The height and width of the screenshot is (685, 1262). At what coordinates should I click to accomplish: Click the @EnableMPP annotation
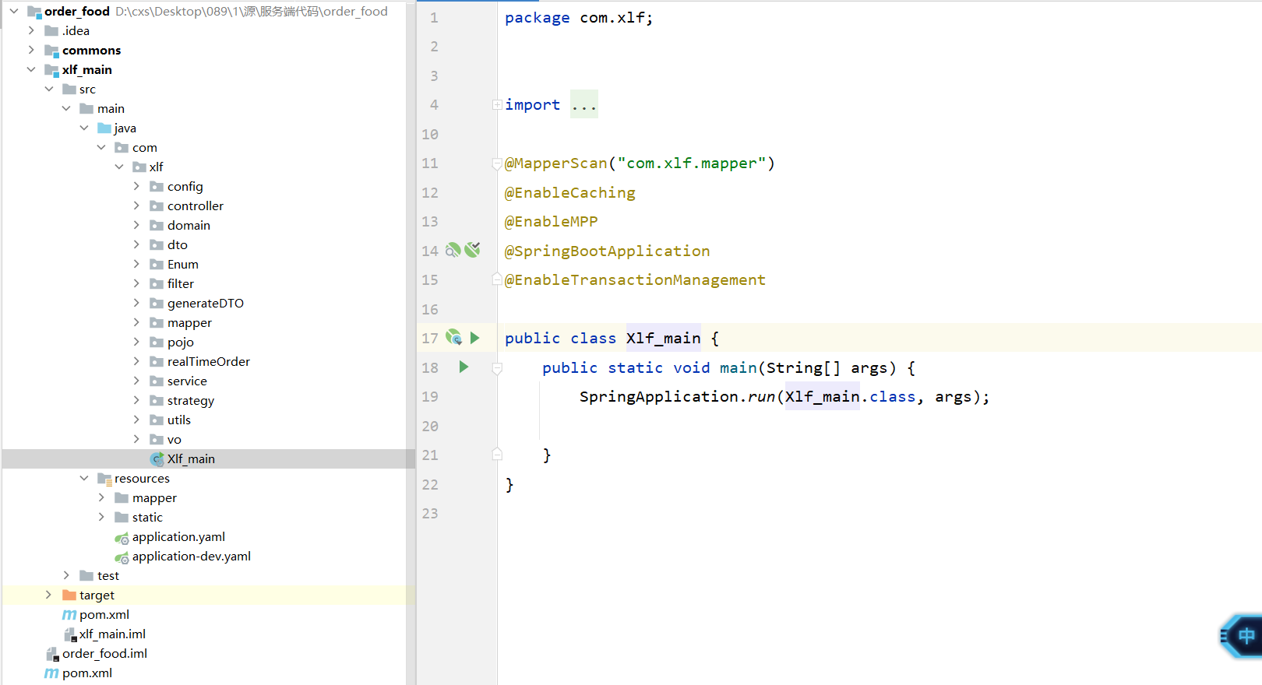pos(551,221)
